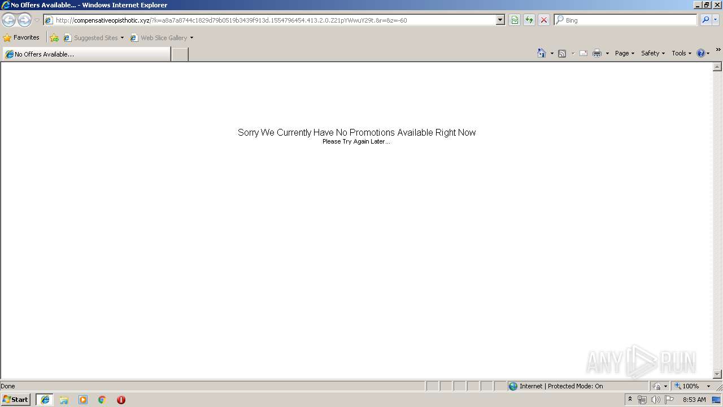Stop loading with the red X icon

point(544,20)
